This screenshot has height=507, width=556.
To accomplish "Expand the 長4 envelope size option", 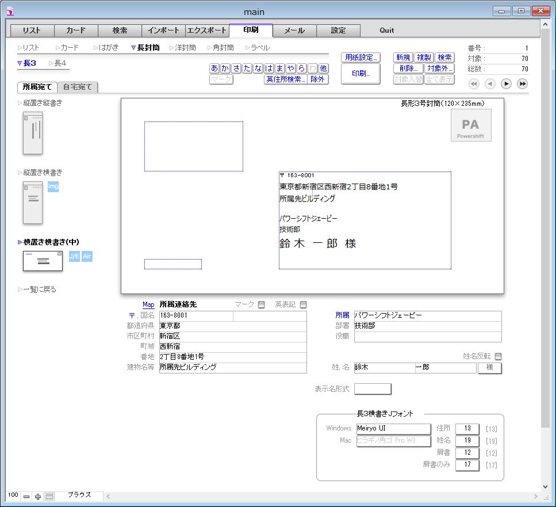I will click(57, 63).
